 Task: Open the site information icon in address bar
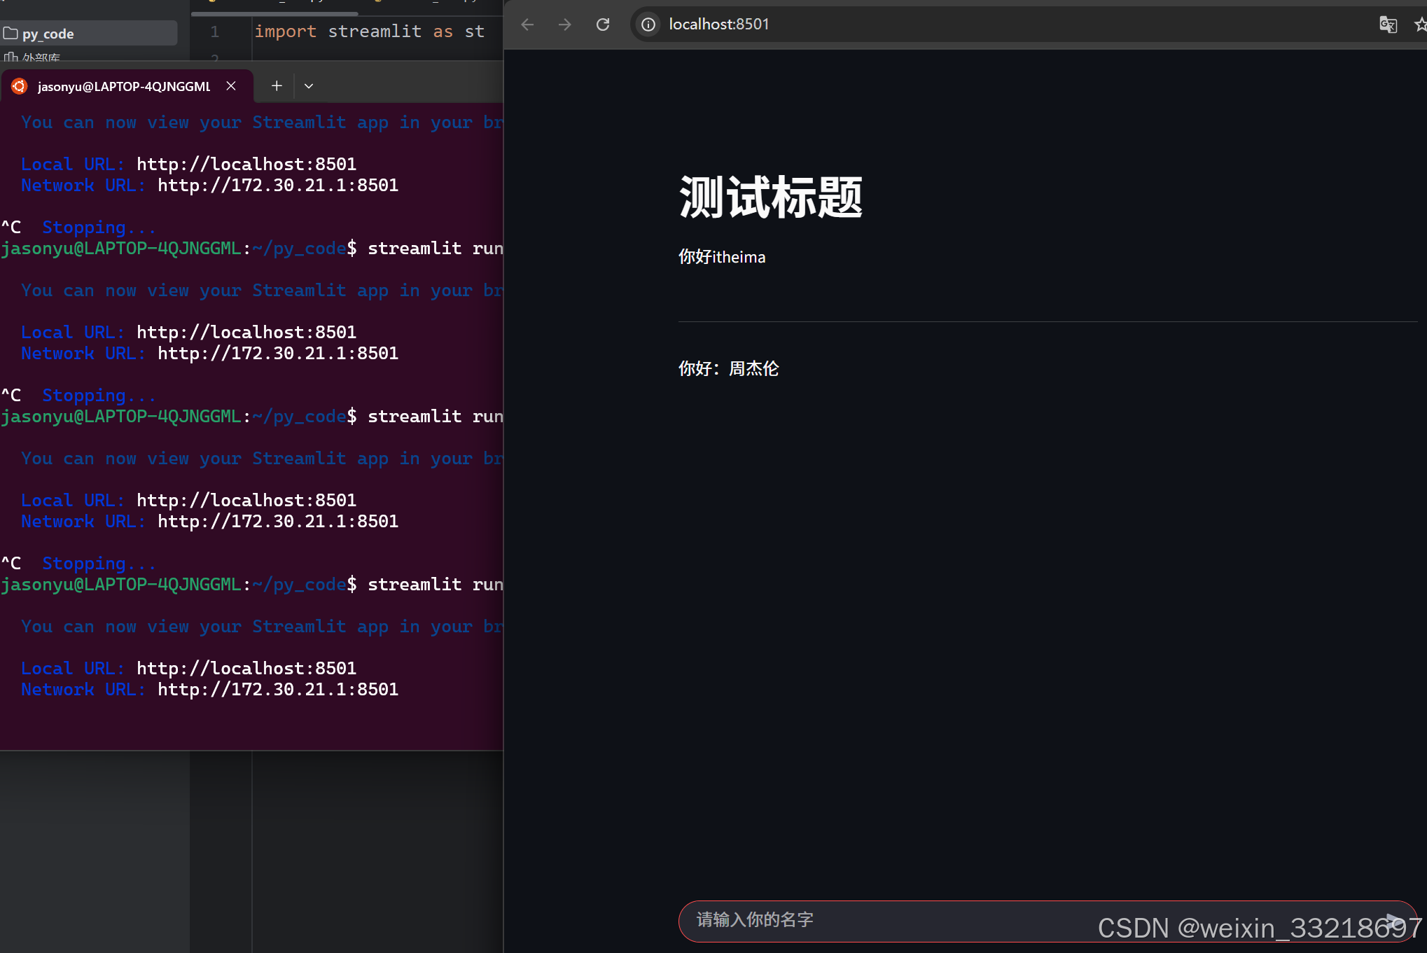648,25
